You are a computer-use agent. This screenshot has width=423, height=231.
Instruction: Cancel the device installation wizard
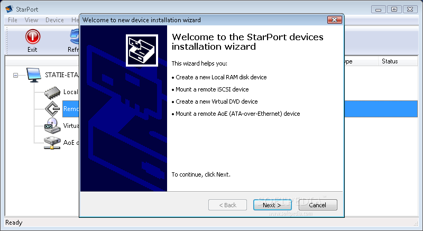318,205
